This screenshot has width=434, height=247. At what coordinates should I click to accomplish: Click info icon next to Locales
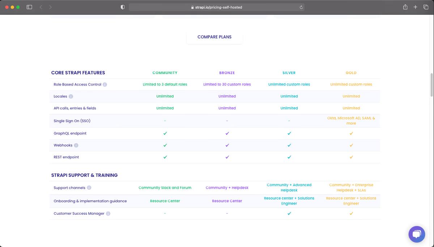tap(71, 96)
